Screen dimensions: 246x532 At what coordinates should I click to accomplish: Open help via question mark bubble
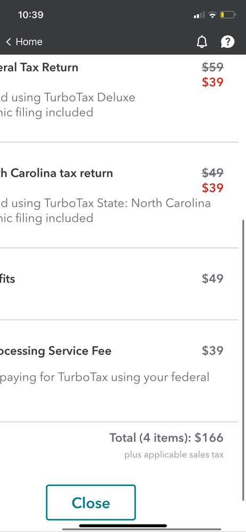pyautogui.click(x=227, y=42)
